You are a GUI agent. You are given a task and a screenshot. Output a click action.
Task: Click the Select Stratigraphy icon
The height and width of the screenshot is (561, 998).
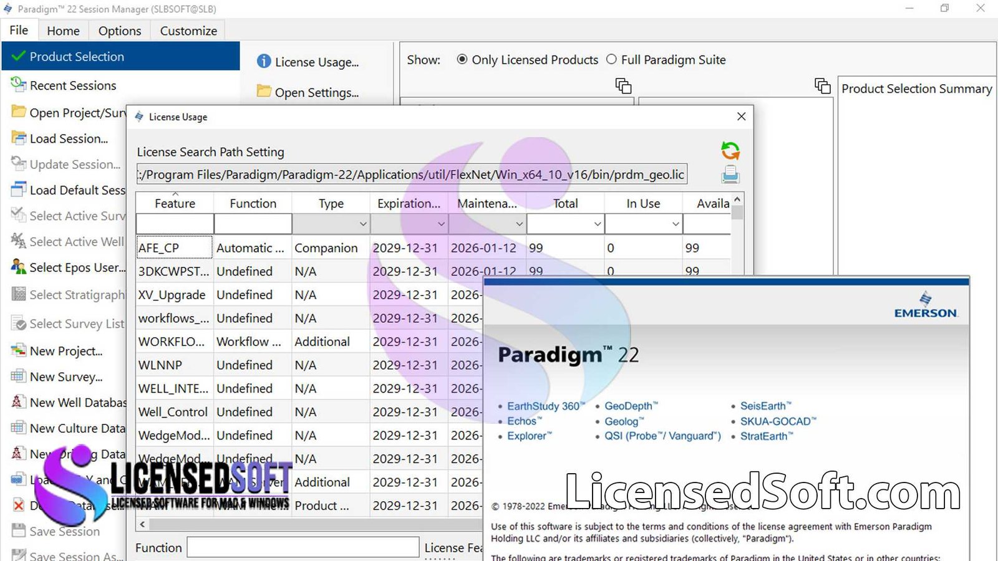pos(19,294)
